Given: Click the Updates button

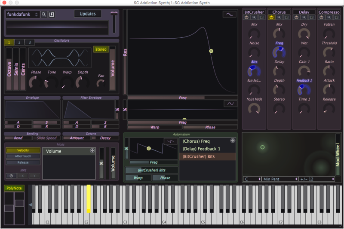Looking at the screenshot, I should [88, 14].
